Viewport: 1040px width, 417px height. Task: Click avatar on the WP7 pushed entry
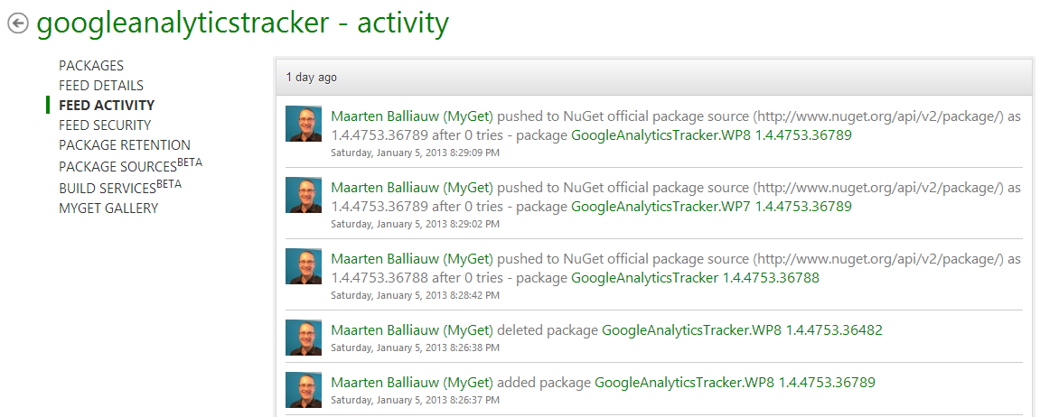(x=304, y=195)
